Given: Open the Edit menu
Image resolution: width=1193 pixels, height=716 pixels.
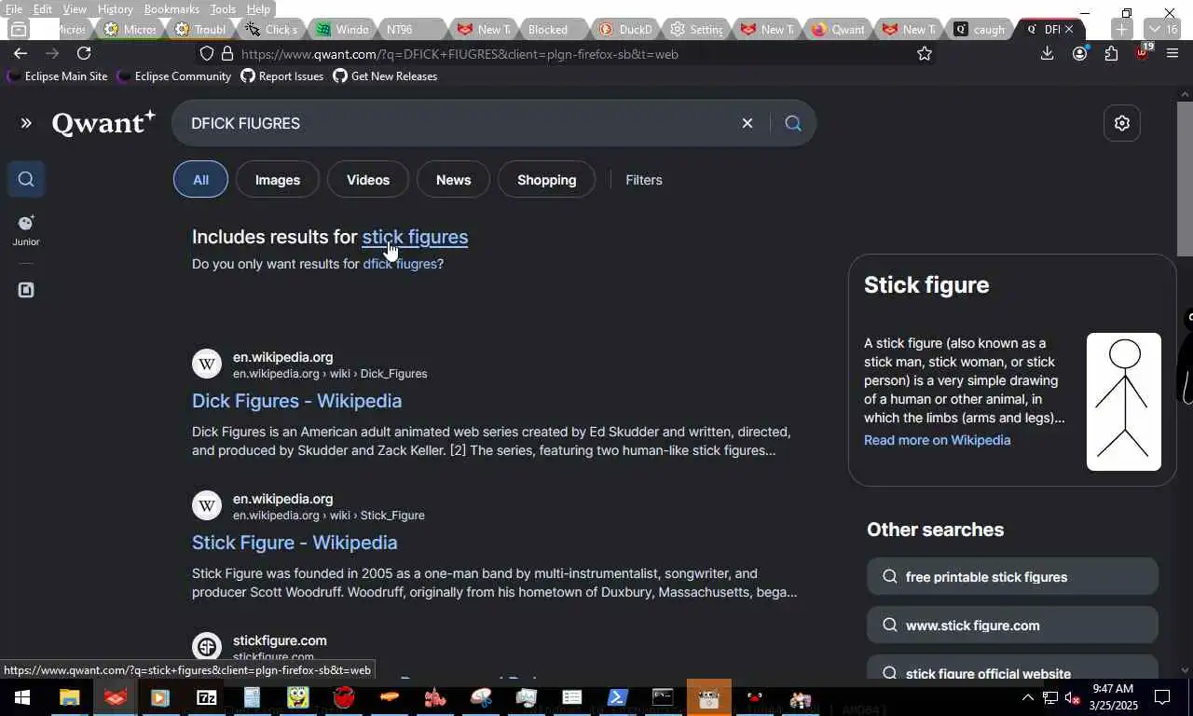Looking at the screenshot, I should point(43,8).
